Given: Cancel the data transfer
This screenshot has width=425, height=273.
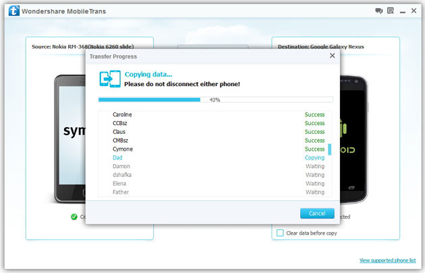Looking at the screenshot, I should click(x=317, y=213).
